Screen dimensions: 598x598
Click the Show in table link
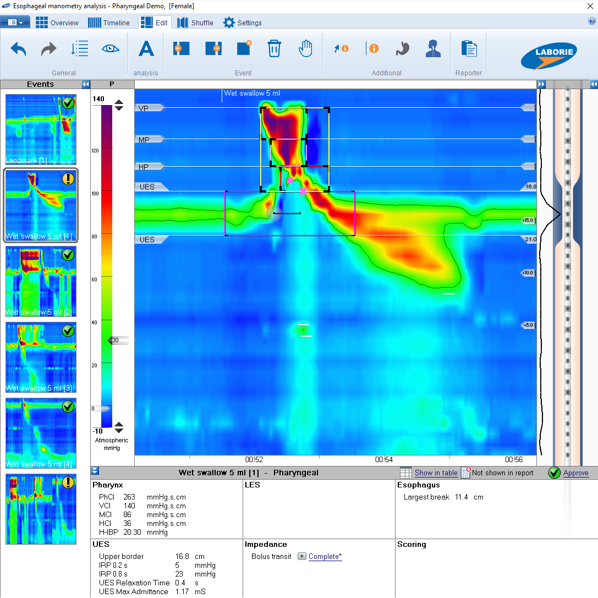click(x=436, y=473)
